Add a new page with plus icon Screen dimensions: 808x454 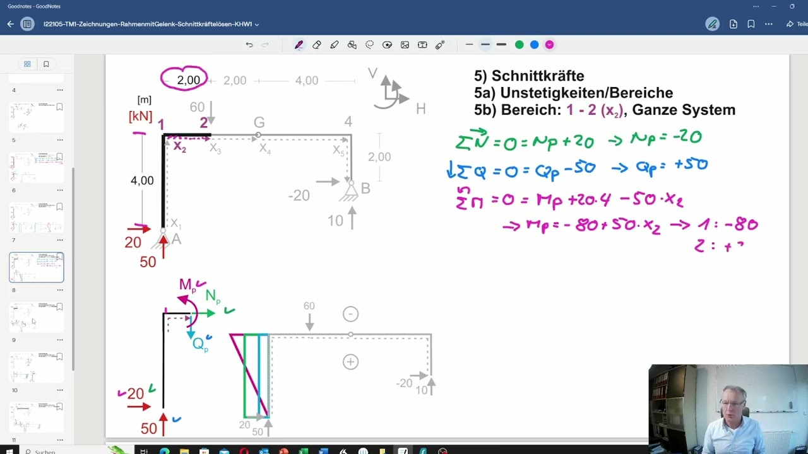coord(733,24)
